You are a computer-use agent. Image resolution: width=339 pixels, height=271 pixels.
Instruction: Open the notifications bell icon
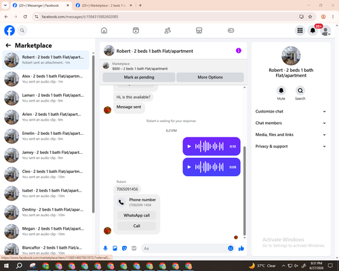coord(313,30)
